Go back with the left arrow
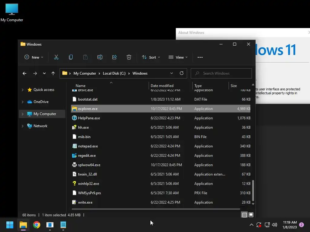 (x=25, y=73)
